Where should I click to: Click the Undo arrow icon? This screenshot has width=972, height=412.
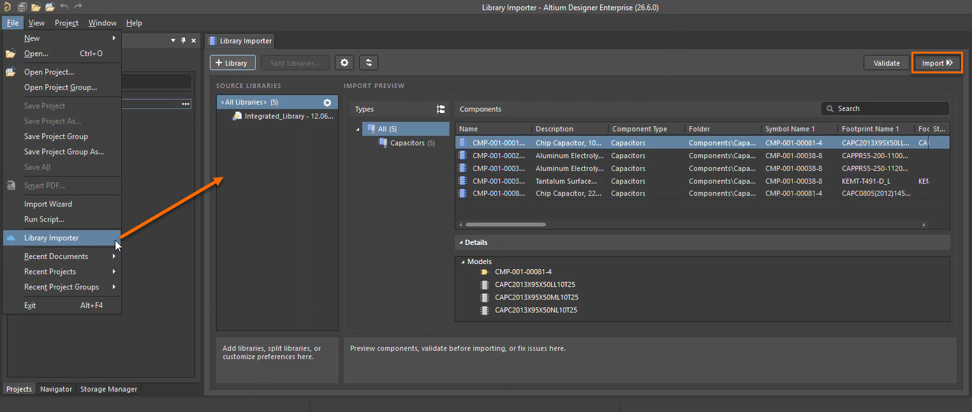click(x=64, y=8)
